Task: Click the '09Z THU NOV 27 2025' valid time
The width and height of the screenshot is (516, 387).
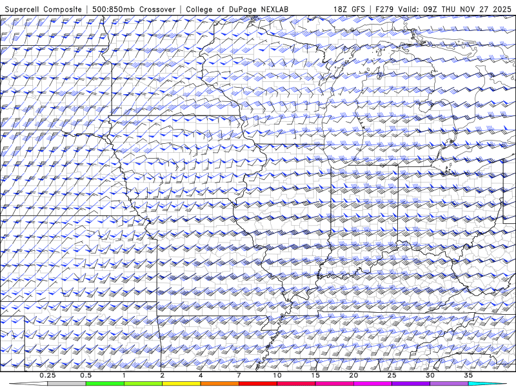Action: 467,9
